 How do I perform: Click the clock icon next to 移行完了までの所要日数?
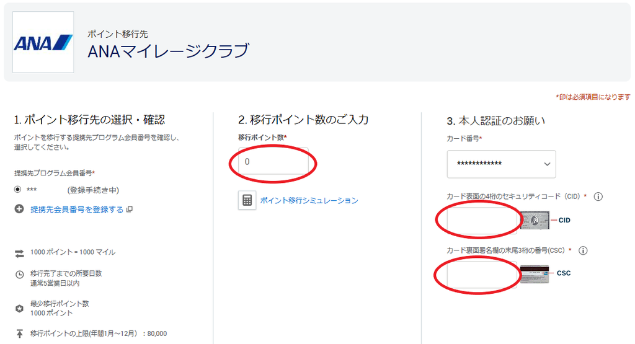click(x=19, y=275)
